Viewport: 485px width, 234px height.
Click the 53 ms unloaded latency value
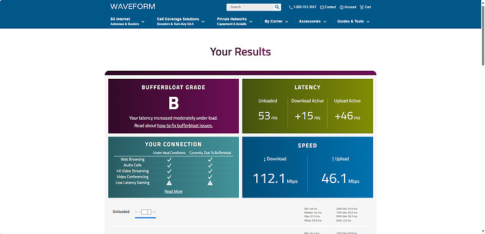[267, 116]
